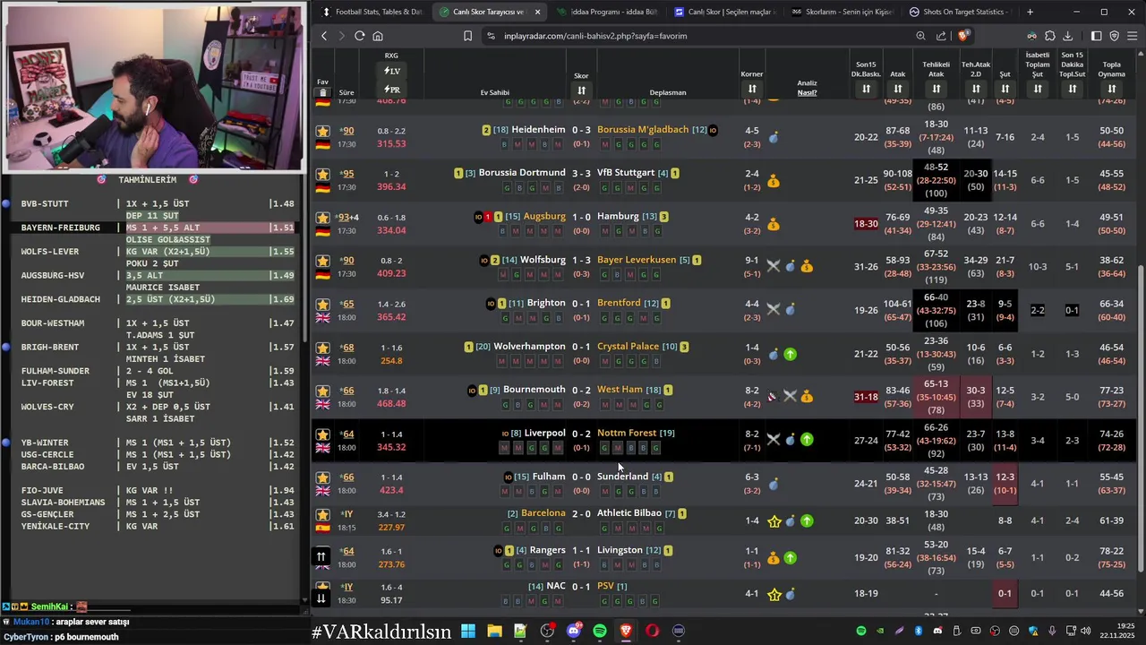Switch to Skorlarım tab
This screenshot has height=645, width=1146.
point(841,12)
